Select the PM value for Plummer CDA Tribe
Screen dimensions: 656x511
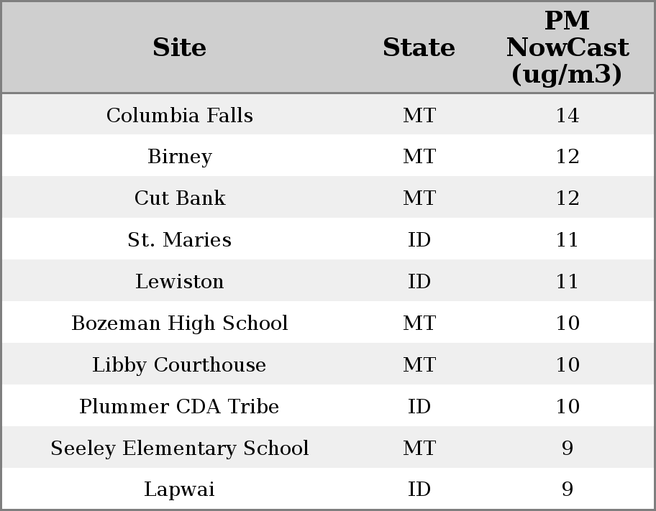point(567,407)
